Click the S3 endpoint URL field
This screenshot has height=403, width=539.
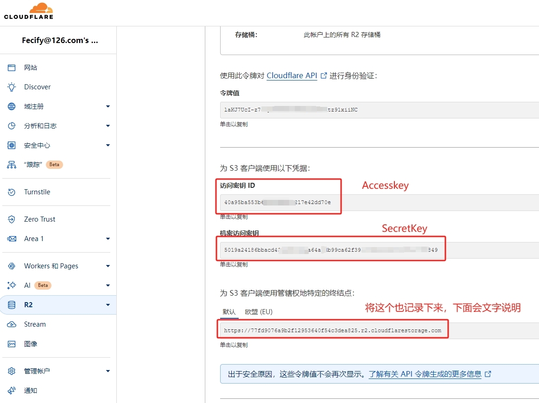332,330
